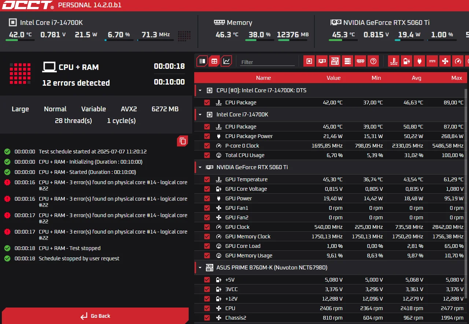Click the OCCT logo
Image resolution: width=469 pixels, height=324 pixels.
tap(27, 5)
